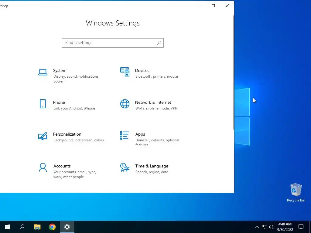Viewport: 311px width, 233px height.
Task: Open the Network & Internet globe icon
Action: point(125,104)
